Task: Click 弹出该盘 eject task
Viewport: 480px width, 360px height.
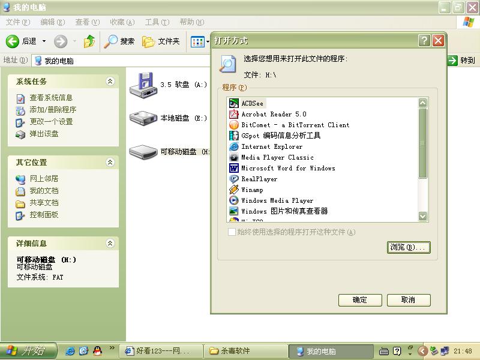Action: 37,134
